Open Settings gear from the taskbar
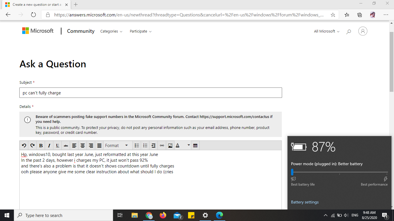 tap(205, 215)
